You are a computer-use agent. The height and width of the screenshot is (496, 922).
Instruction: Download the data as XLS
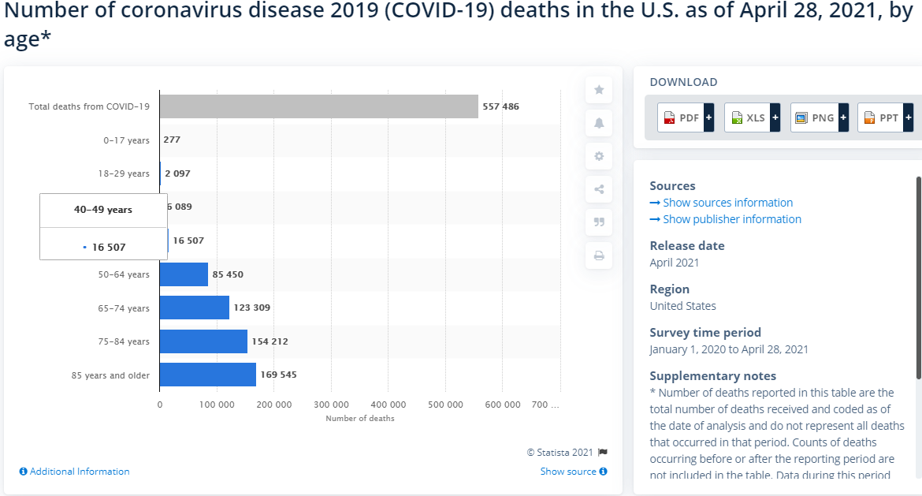tap(753, 117)
